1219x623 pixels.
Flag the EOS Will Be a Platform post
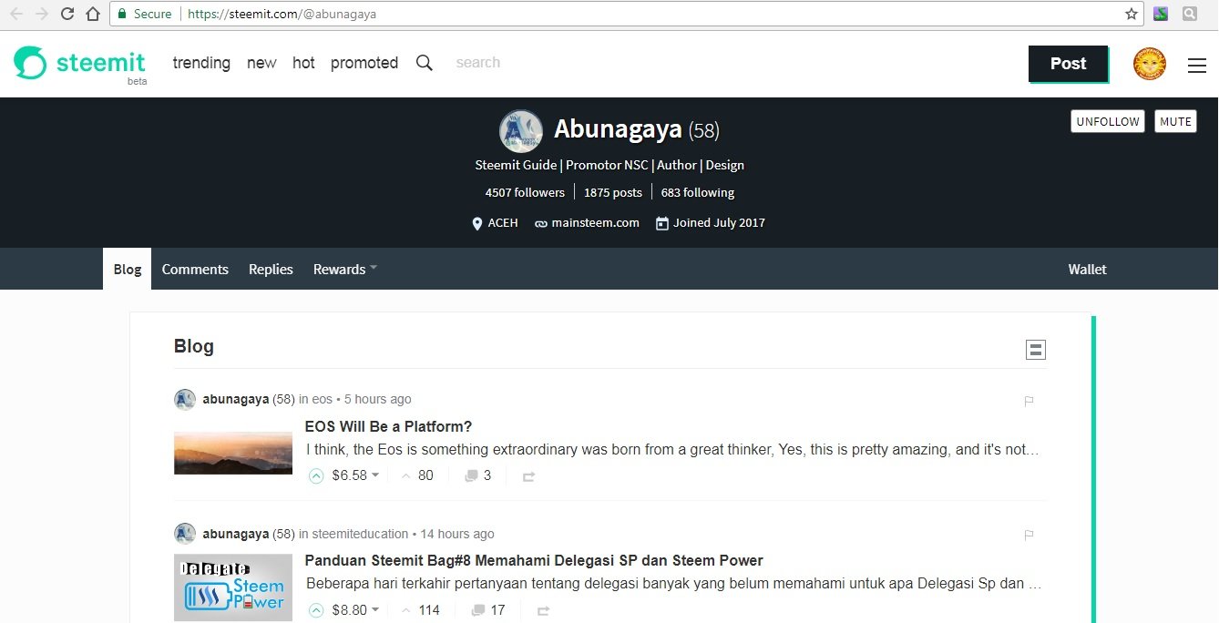[1029, 401]
